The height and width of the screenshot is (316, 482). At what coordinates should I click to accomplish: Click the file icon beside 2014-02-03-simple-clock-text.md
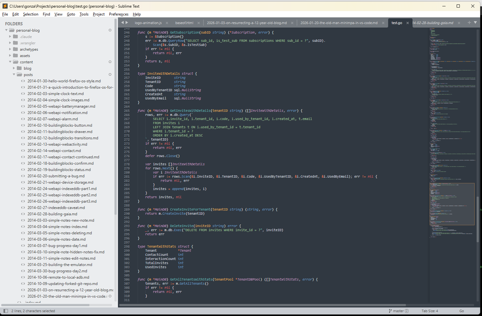coord(23,93)
